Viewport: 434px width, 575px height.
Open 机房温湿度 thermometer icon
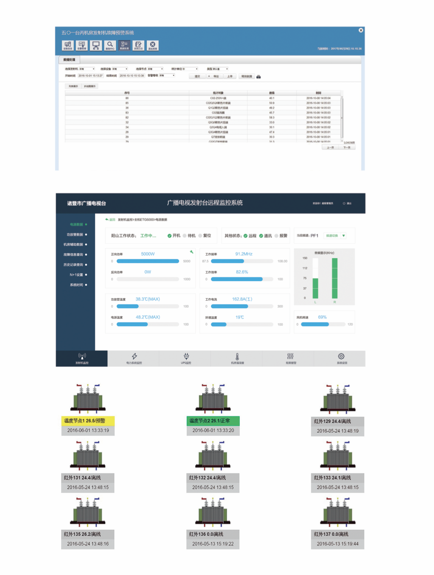click(237, 358)
